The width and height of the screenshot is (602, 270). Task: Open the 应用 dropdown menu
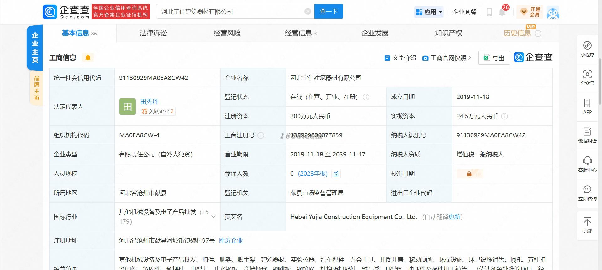[x=429, y=12]
